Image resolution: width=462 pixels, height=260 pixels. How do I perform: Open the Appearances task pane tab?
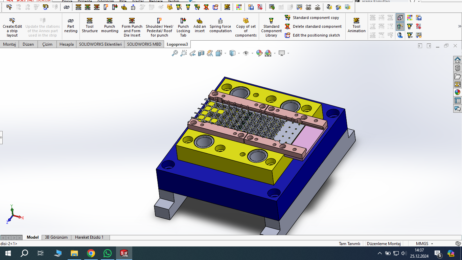pyautogui.click(x=457, y=92)
